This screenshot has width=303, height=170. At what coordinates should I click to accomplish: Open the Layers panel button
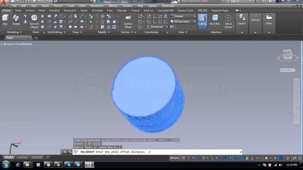tap(242, 20)
